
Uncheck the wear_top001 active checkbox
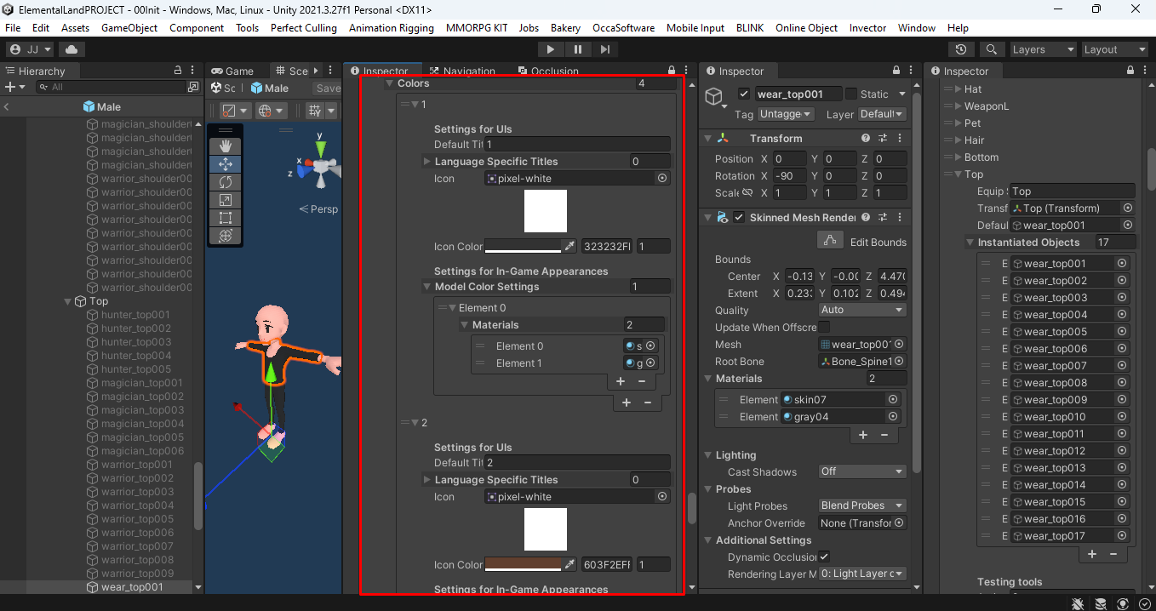click(x=744, y=94)
